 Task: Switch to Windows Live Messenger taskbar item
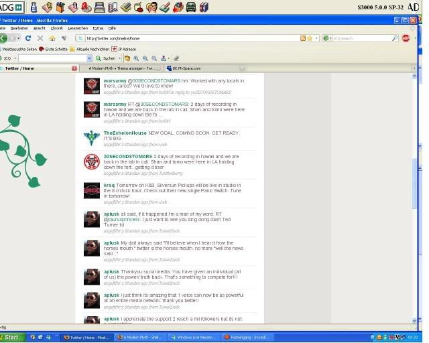click(x=194, y=338)
